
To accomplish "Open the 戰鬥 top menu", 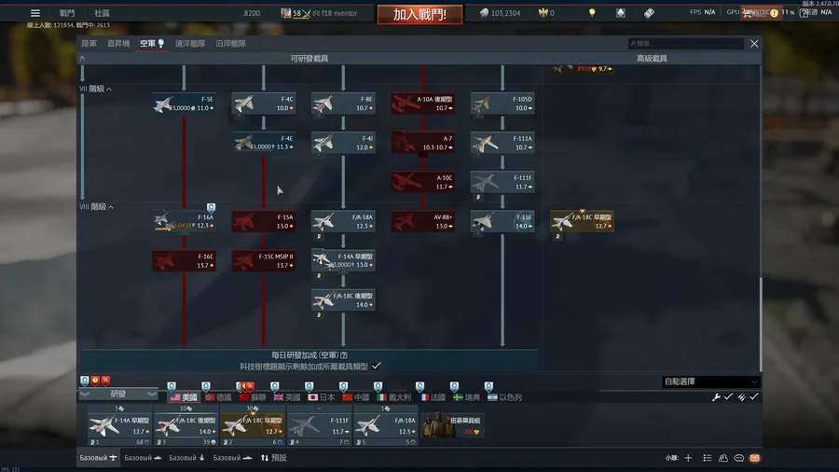I will [x=67, y=13].
